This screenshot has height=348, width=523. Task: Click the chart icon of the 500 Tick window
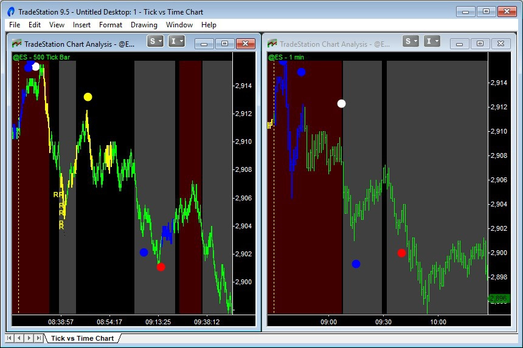tap(16, 43)
